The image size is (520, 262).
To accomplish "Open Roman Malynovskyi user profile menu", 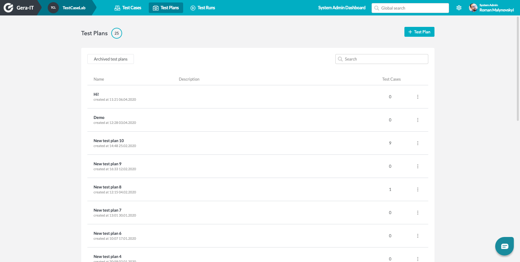I will [x=491, y=8].
